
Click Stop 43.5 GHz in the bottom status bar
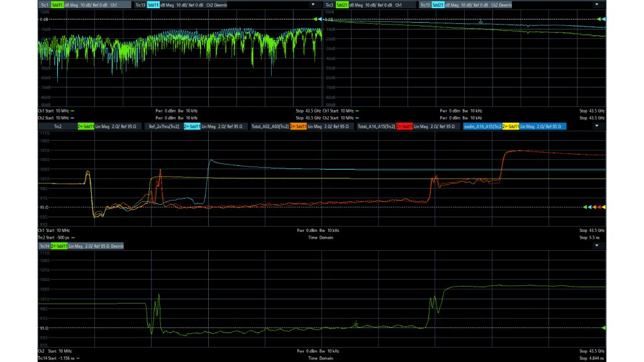point(590,351)
